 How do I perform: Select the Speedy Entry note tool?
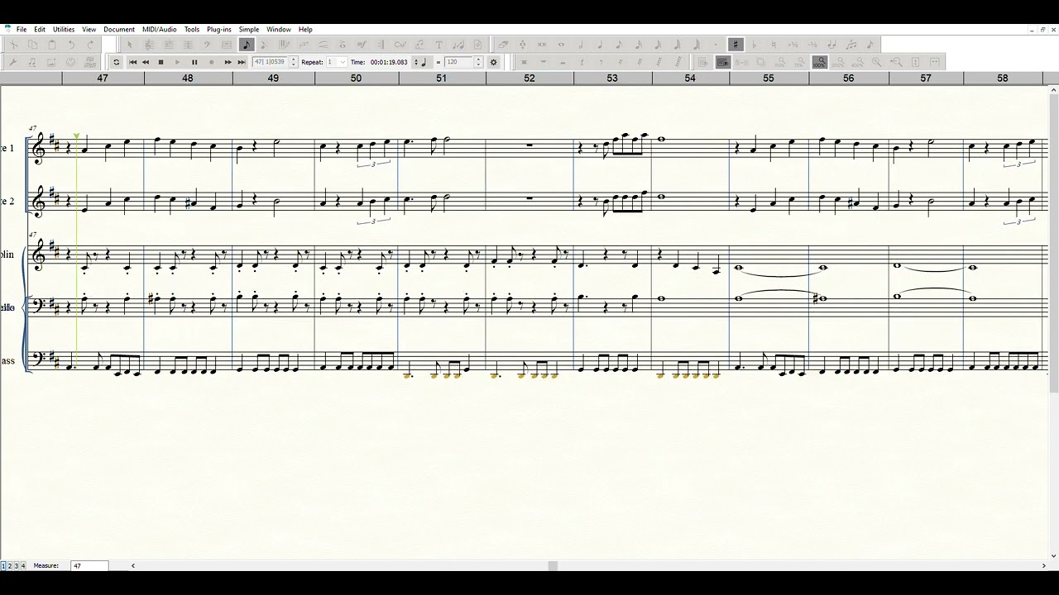pos(264,45)
